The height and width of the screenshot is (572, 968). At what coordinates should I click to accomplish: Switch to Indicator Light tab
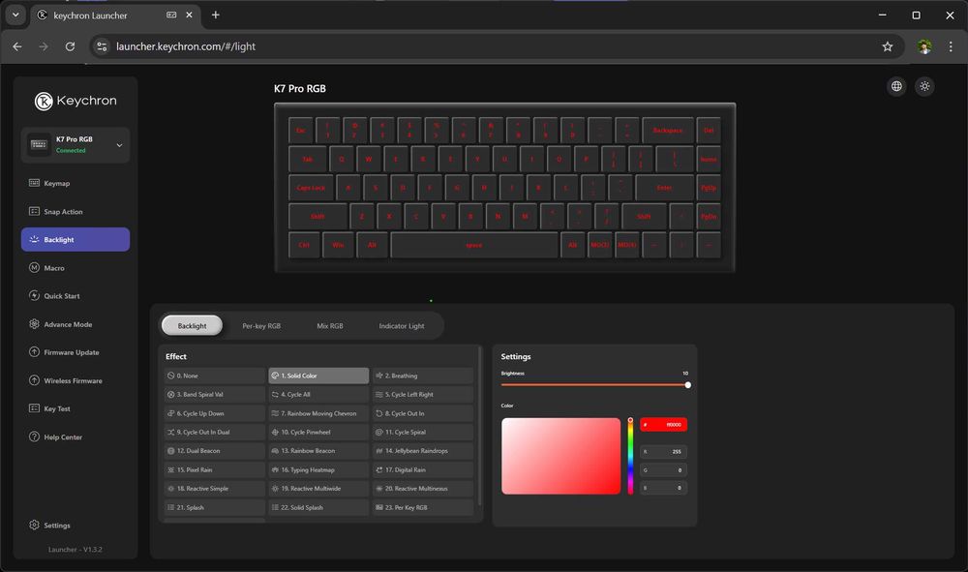tap(402, 326)
